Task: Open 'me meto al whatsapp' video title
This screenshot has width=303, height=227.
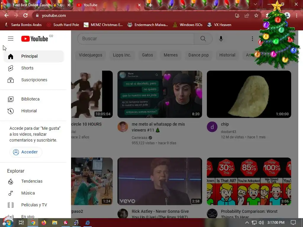Action: coord(158,127)
